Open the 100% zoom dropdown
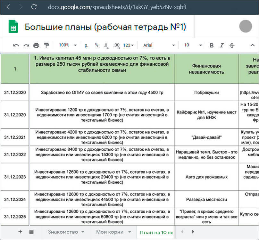 pyautogui.click(x=68, y=45)
